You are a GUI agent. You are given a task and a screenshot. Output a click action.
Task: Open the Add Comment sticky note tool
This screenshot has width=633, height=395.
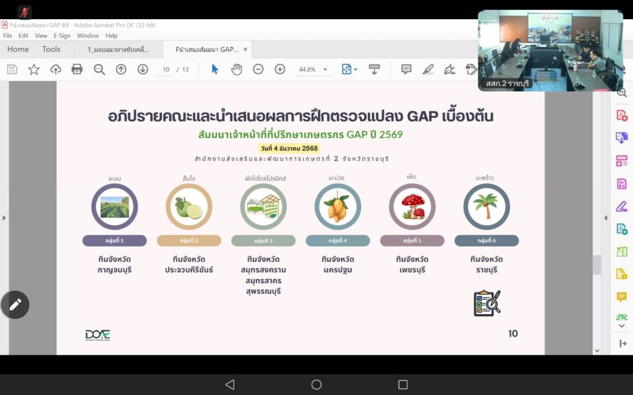(406, 69)
